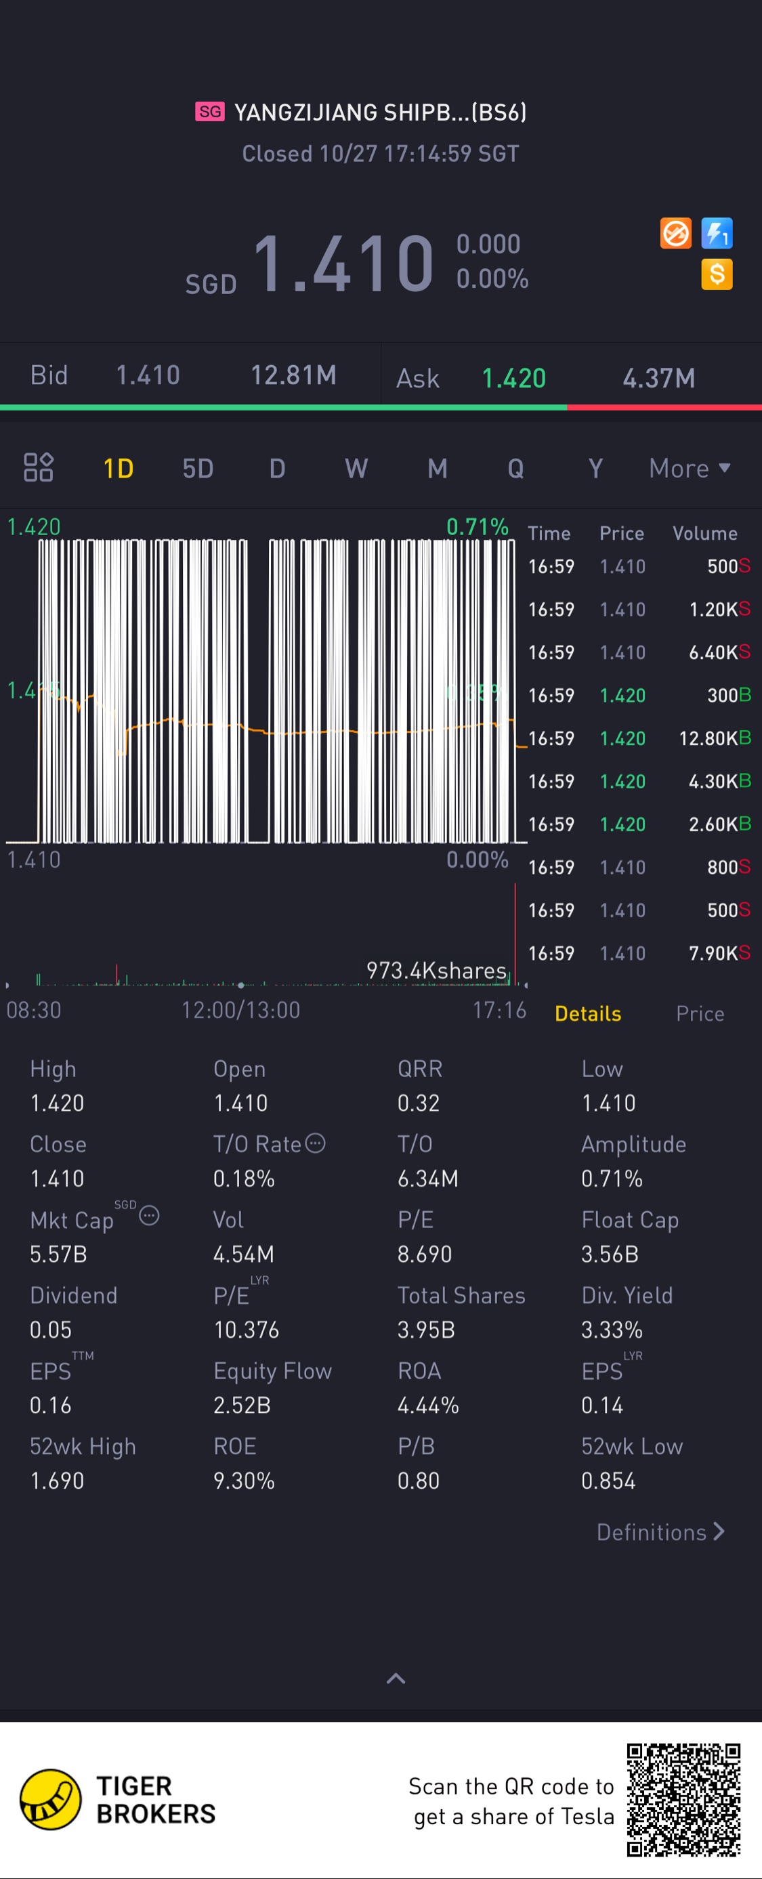Tap the P/B value 0.80

click(x=419, y=1481)
